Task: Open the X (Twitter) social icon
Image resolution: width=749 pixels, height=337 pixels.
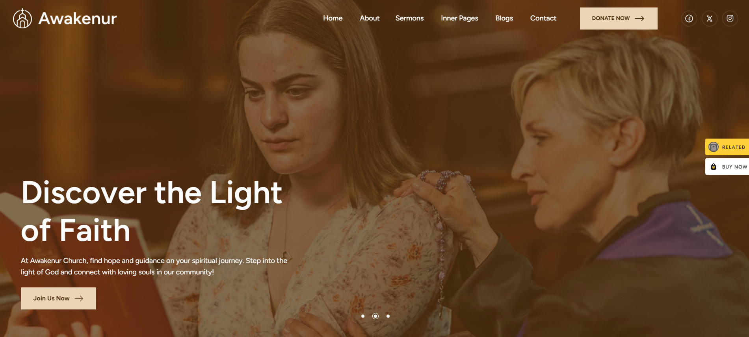Action: 710,19
